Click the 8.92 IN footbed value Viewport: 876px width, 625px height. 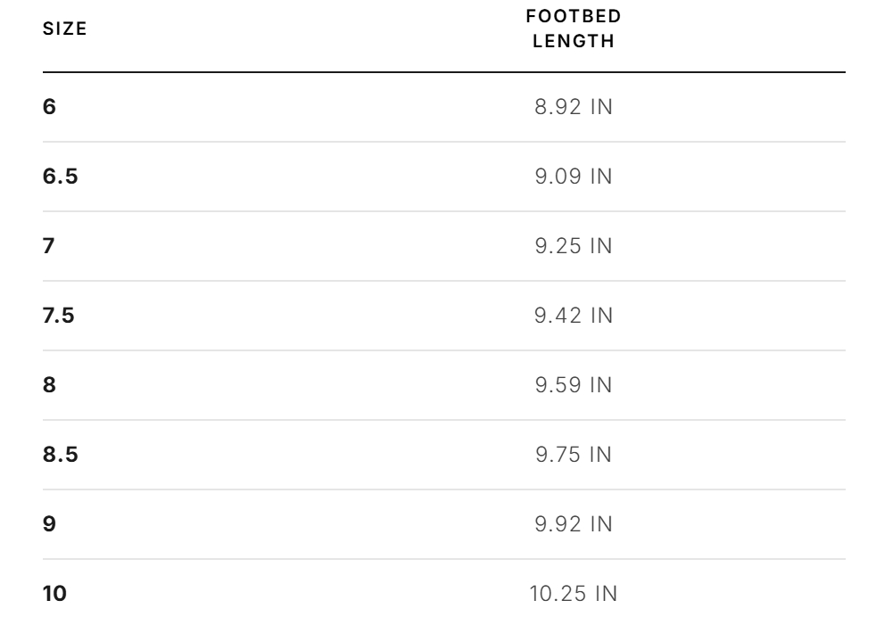(x=574, y=107)
